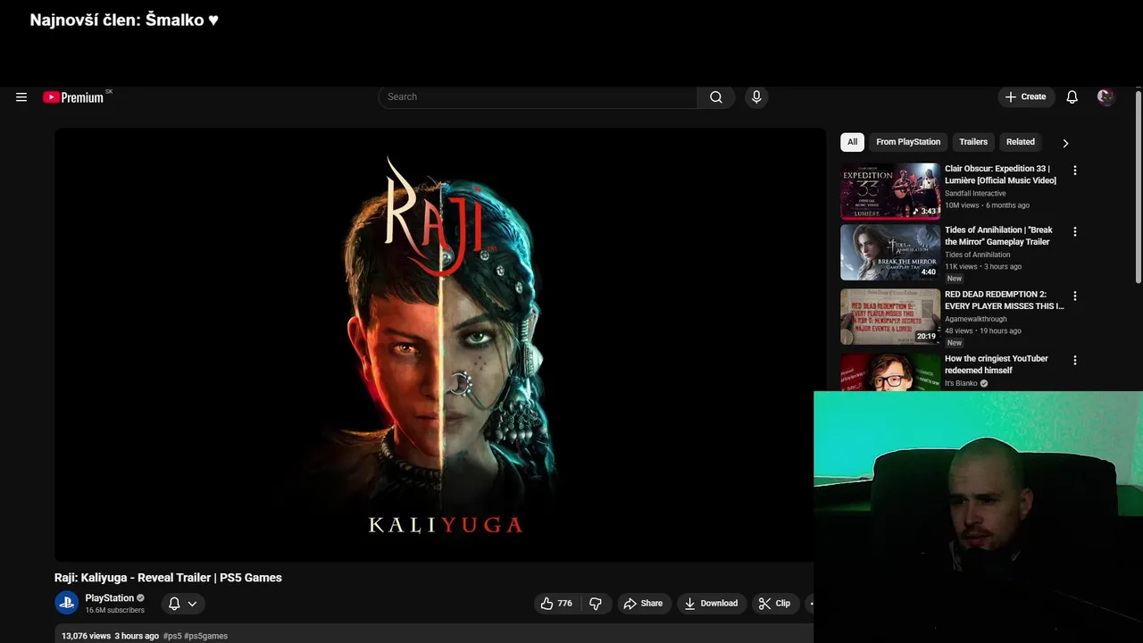
Task: Open options for Tides of Annihilation video
Action: (x=1074, y=232)
